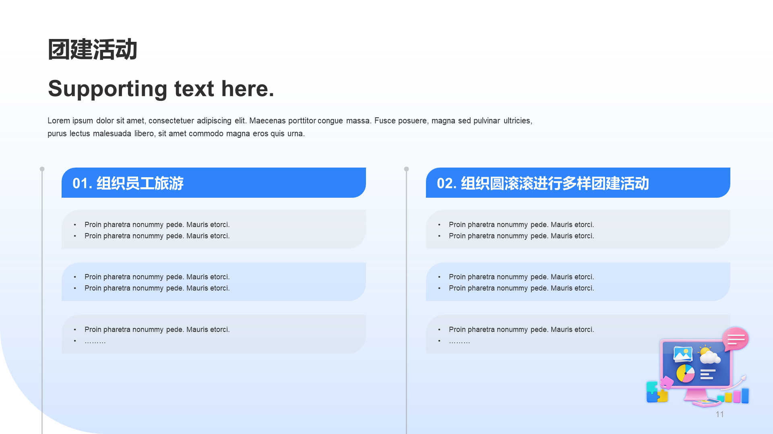Viewport: 773px width, 434px height.
Task: Click the page number 11
Action: pyautogui.click(x=719, y=414)
